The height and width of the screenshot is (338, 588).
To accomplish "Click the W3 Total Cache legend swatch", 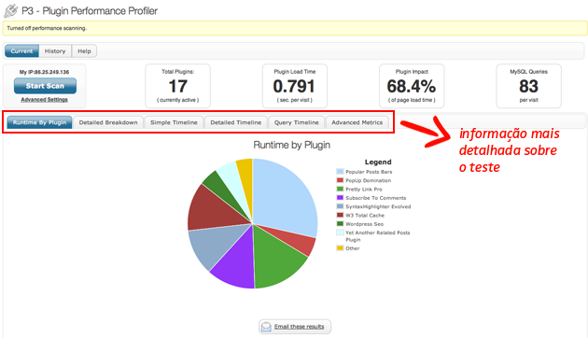I will click(340, 215).
